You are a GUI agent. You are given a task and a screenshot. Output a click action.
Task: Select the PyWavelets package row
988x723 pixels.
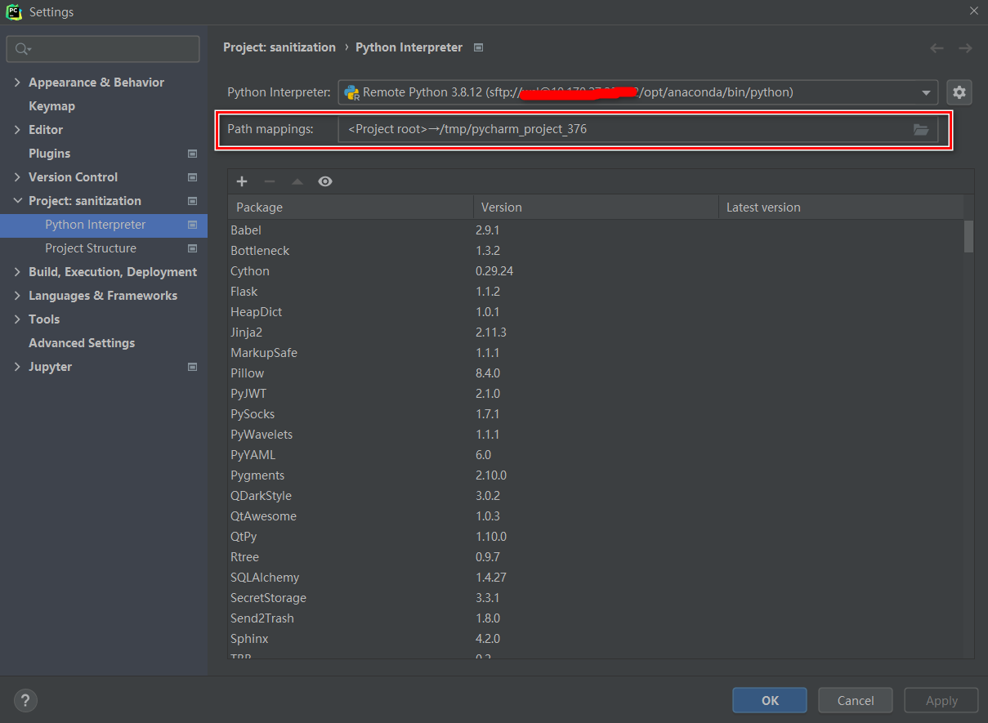tap(596, 435)
